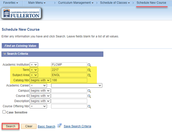The image size is (172, 134).
Task: Open the Main Menu dropdown
Action: point(37,3)
